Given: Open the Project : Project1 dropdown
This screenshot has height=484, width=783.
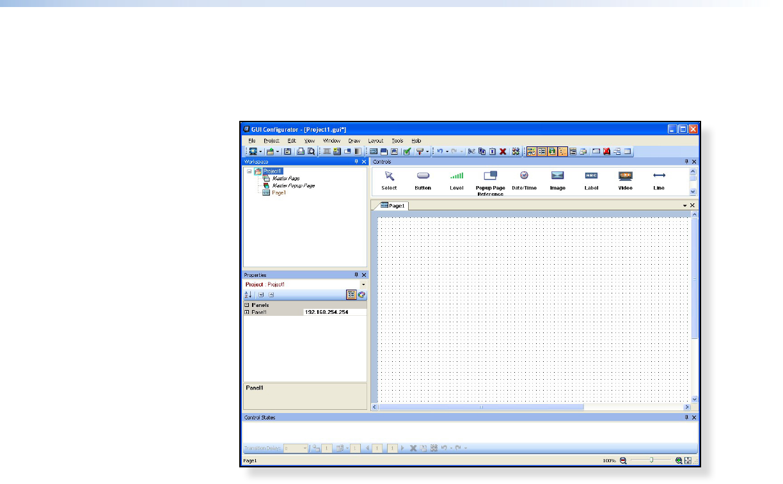Looking at the screenshot, I should [x=363, y=284].
